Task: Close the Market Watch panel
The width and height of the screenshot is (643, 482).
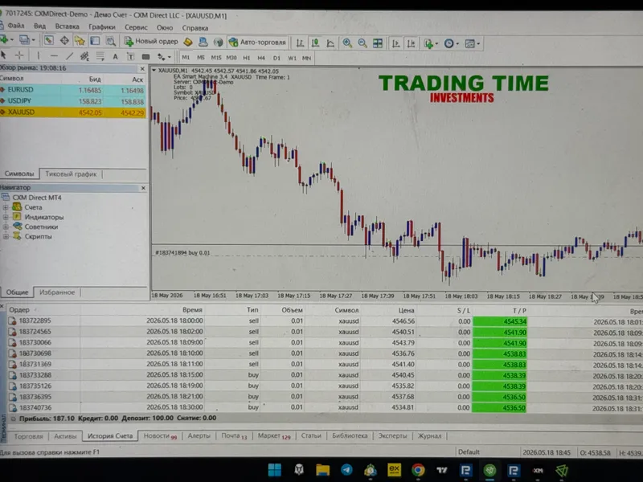Action: (x=142, y=69)
